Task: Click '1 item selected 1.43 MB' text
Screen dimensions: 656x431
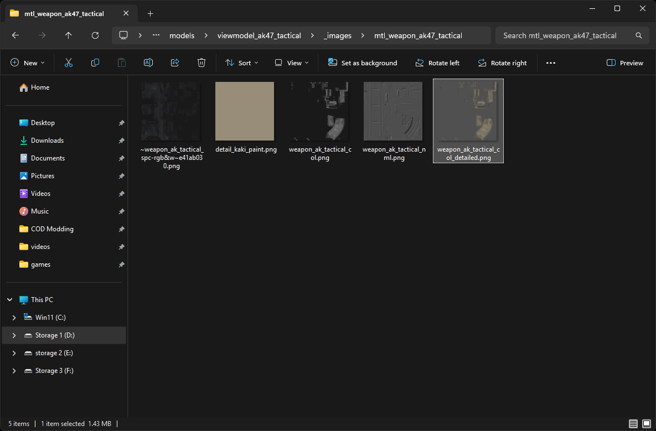Action: pos(76,424)
